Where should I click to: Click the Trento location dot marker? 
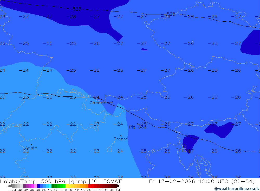pyautogui.click(x=121, y=136)
